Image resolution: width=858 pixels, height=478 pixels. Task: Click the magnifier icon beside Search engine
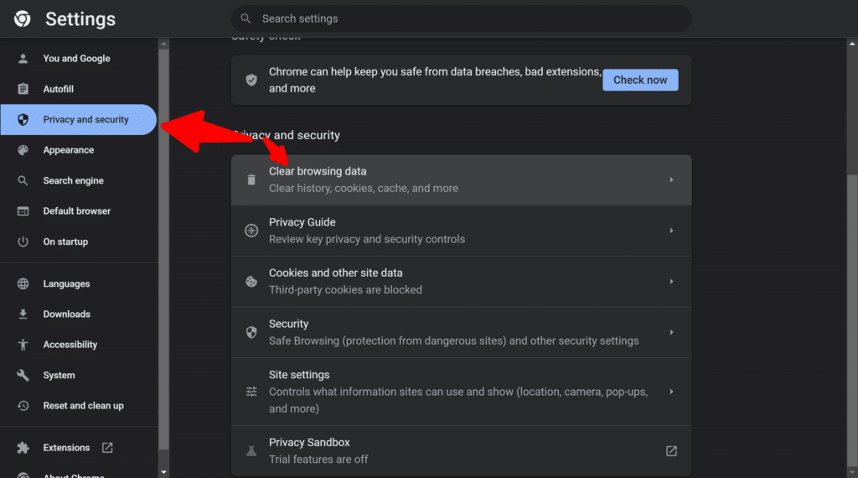tap(23, 180)
